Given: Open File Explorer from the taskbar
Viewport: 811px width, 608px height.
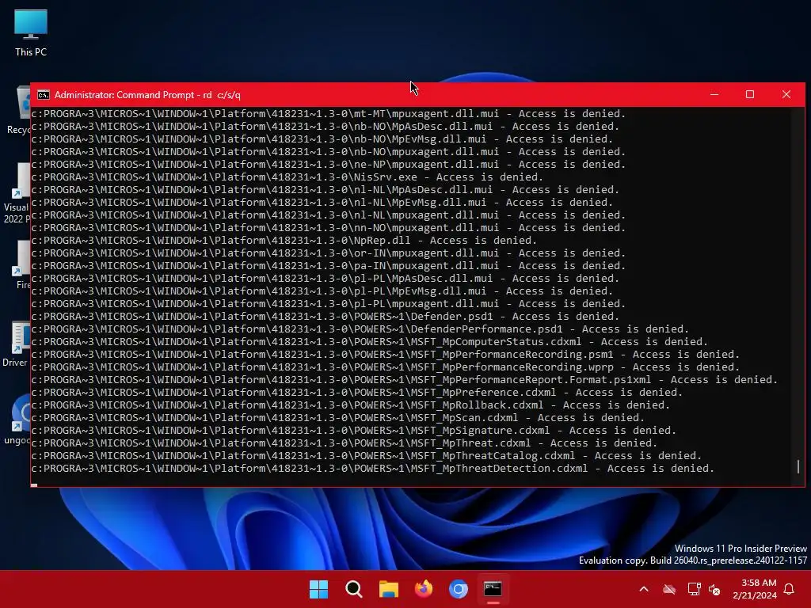Looking at the screenshot, I should tap(388, 589).
